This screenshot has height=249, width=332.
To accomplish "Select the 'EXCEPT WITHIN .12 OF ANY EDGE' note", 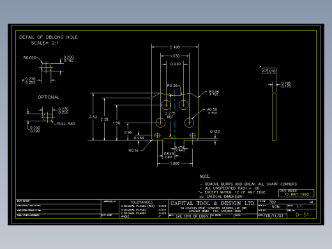I will tap(235, 192).
